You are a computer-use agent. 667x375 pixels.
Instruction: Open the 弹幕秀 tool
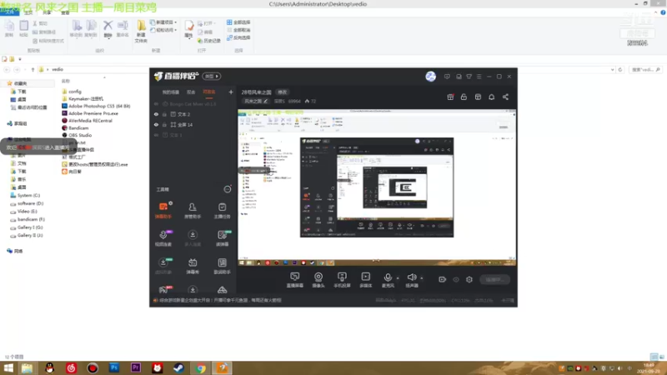[193, 266]
